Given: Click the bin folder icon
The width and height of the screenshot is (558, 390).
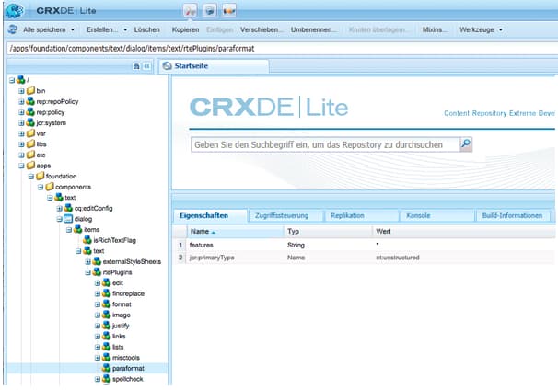Looking at the screenshot, I should tap(30, 90).
